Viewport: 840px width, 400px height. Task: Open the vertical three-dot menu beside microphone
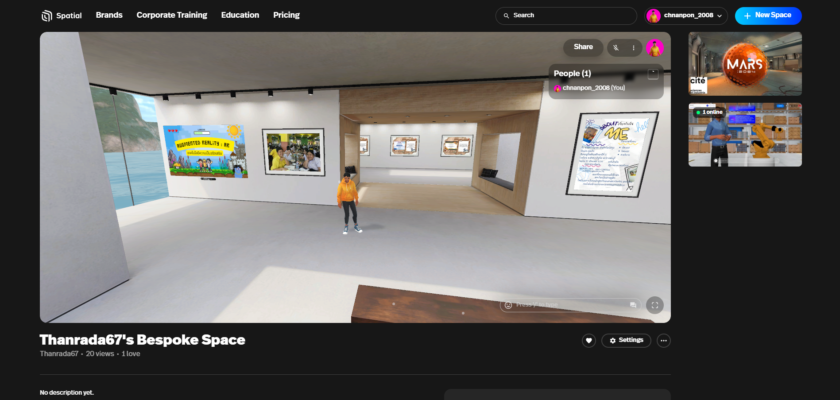click(634, 48)
